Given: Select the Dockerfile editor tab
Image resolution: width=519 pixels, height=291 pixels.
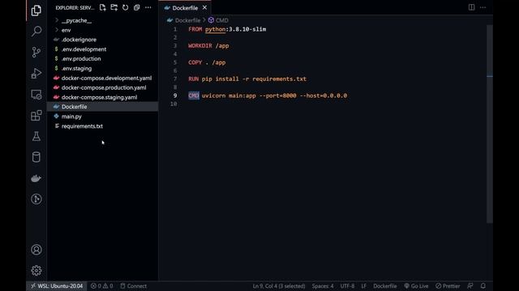Looking at the screenshot, I should click(186, 7).
